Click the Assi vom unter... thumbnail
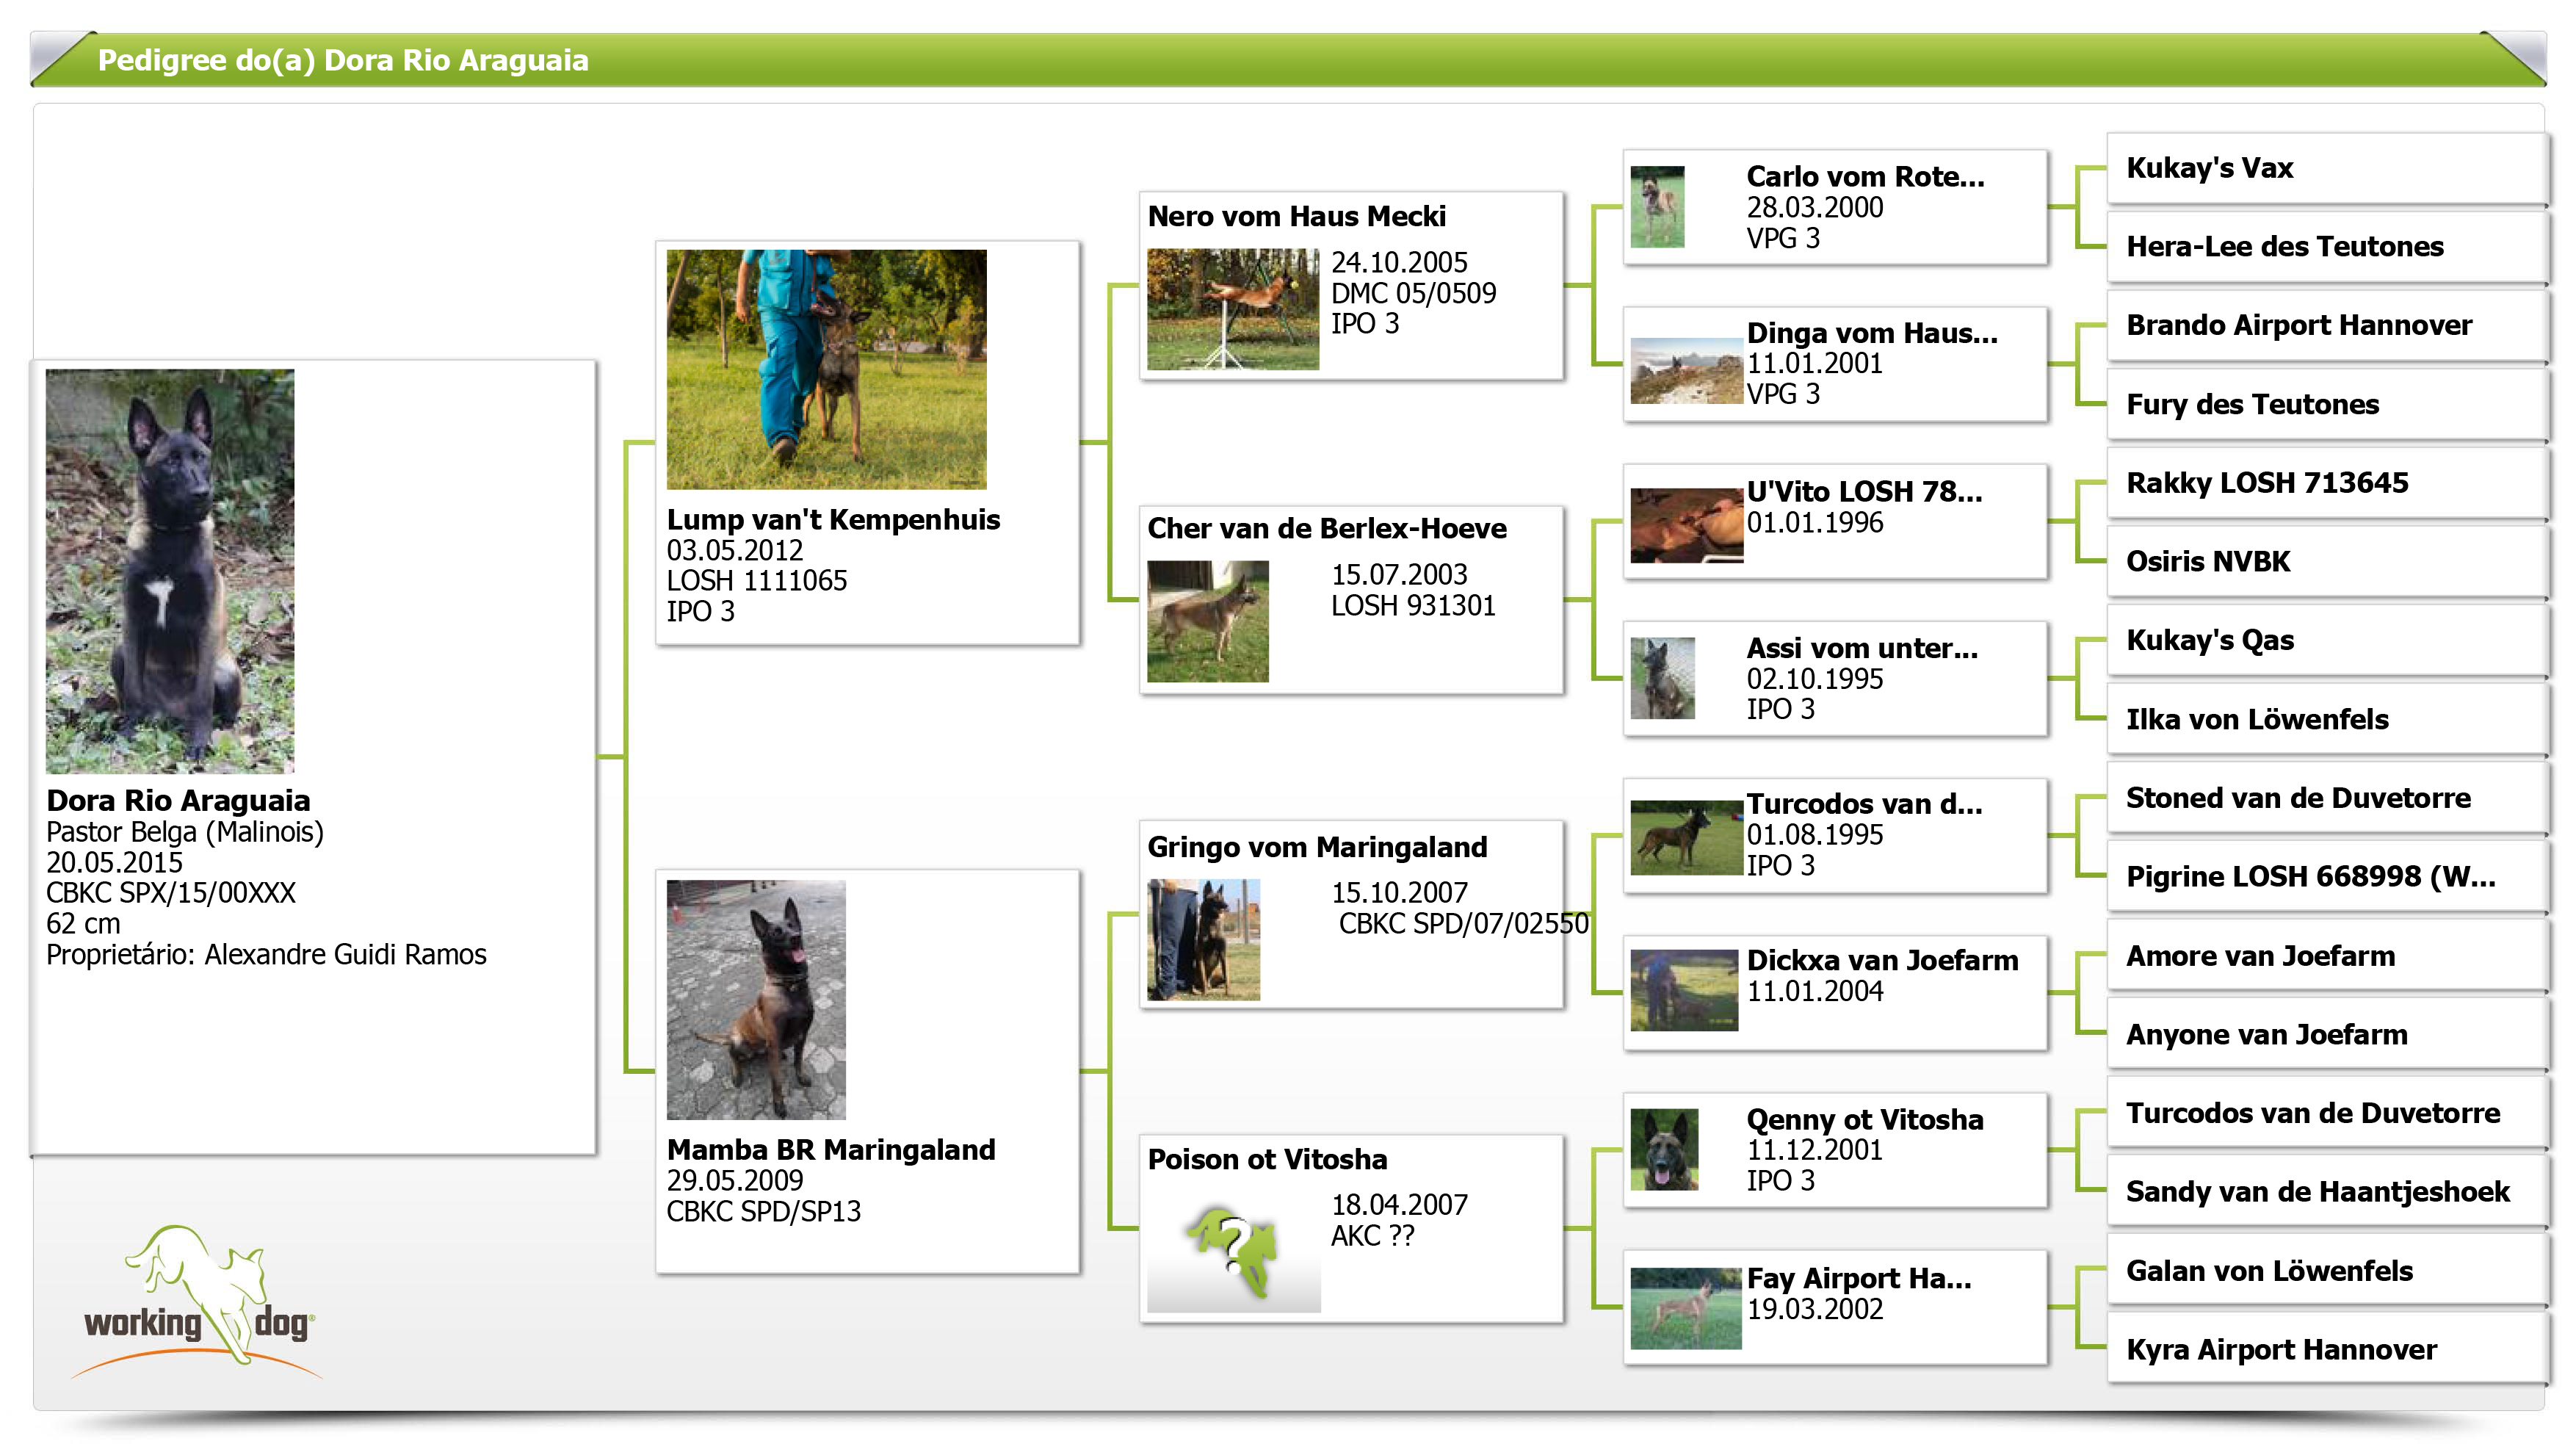 pyautogui.click(x=1662, y=678)
